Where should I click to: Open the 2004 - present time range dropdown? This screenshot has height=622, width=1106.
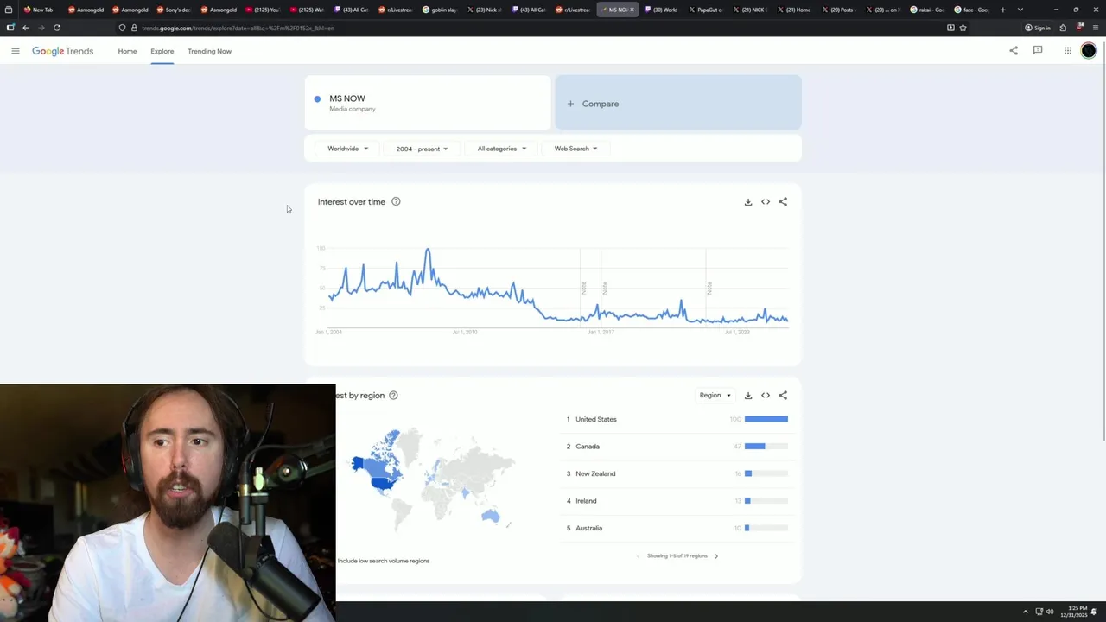pos(422,149)
